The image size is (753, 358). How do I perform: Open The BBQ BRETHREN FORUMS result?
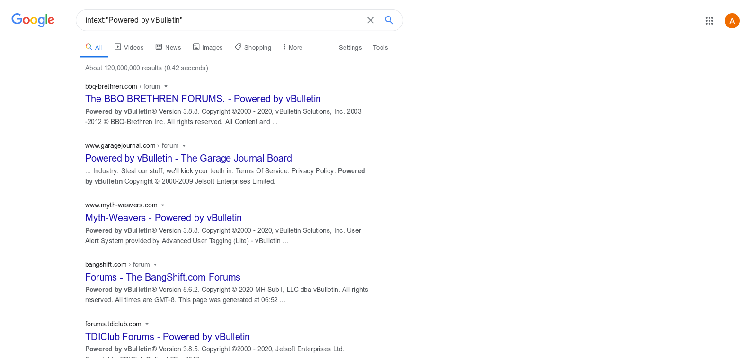[203, 99]
